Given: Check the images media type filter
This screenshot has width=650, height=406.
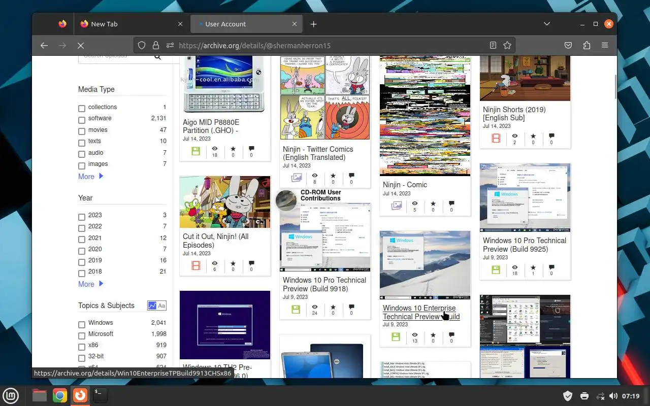Looking at the screenshot, I should click(82, 166).
